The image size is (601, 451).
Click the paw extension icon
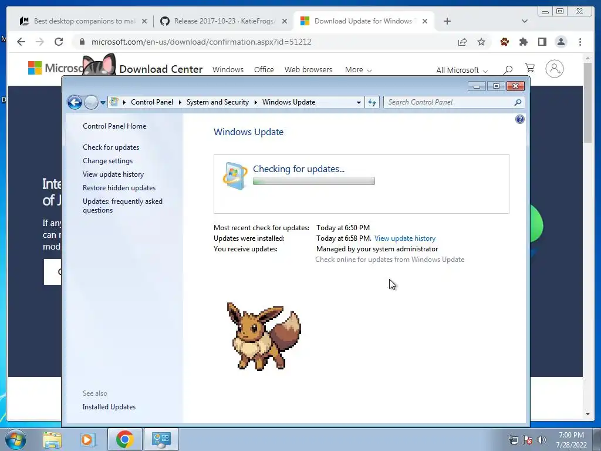[504, 42]
